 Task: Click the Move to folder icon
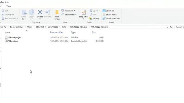(24, 12)
